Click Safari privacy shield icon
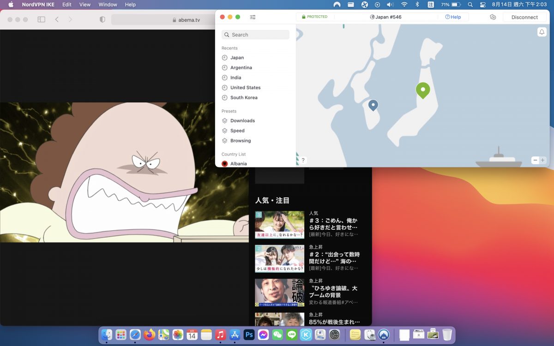This screenshot has width=554, height=346. [x=102, y=20]
